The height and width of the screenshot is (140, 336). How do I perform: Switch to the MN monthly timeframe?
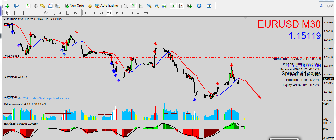(x=146, y=13)
